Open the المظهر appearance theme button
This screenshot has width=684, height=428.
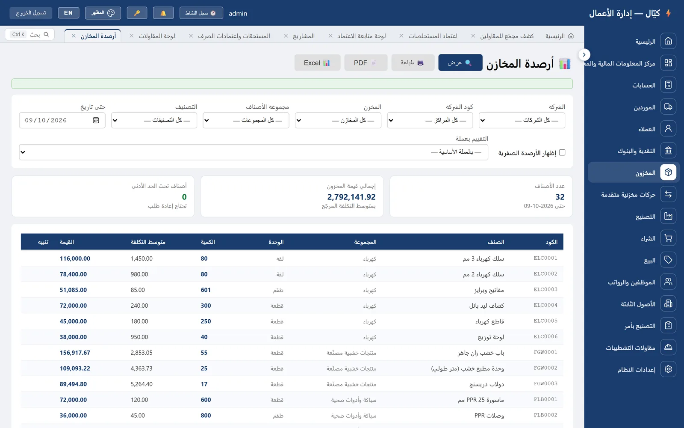click(103, 13)
